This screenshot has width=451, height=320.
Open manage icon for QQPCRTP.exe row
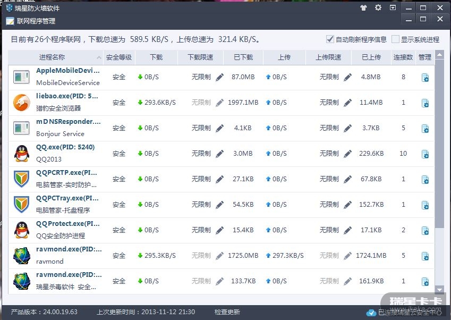click(425, 180)
